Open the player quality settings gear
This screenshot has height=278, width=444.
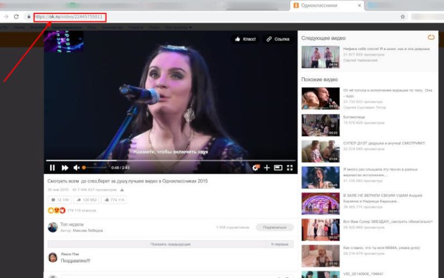click(256, 167)
